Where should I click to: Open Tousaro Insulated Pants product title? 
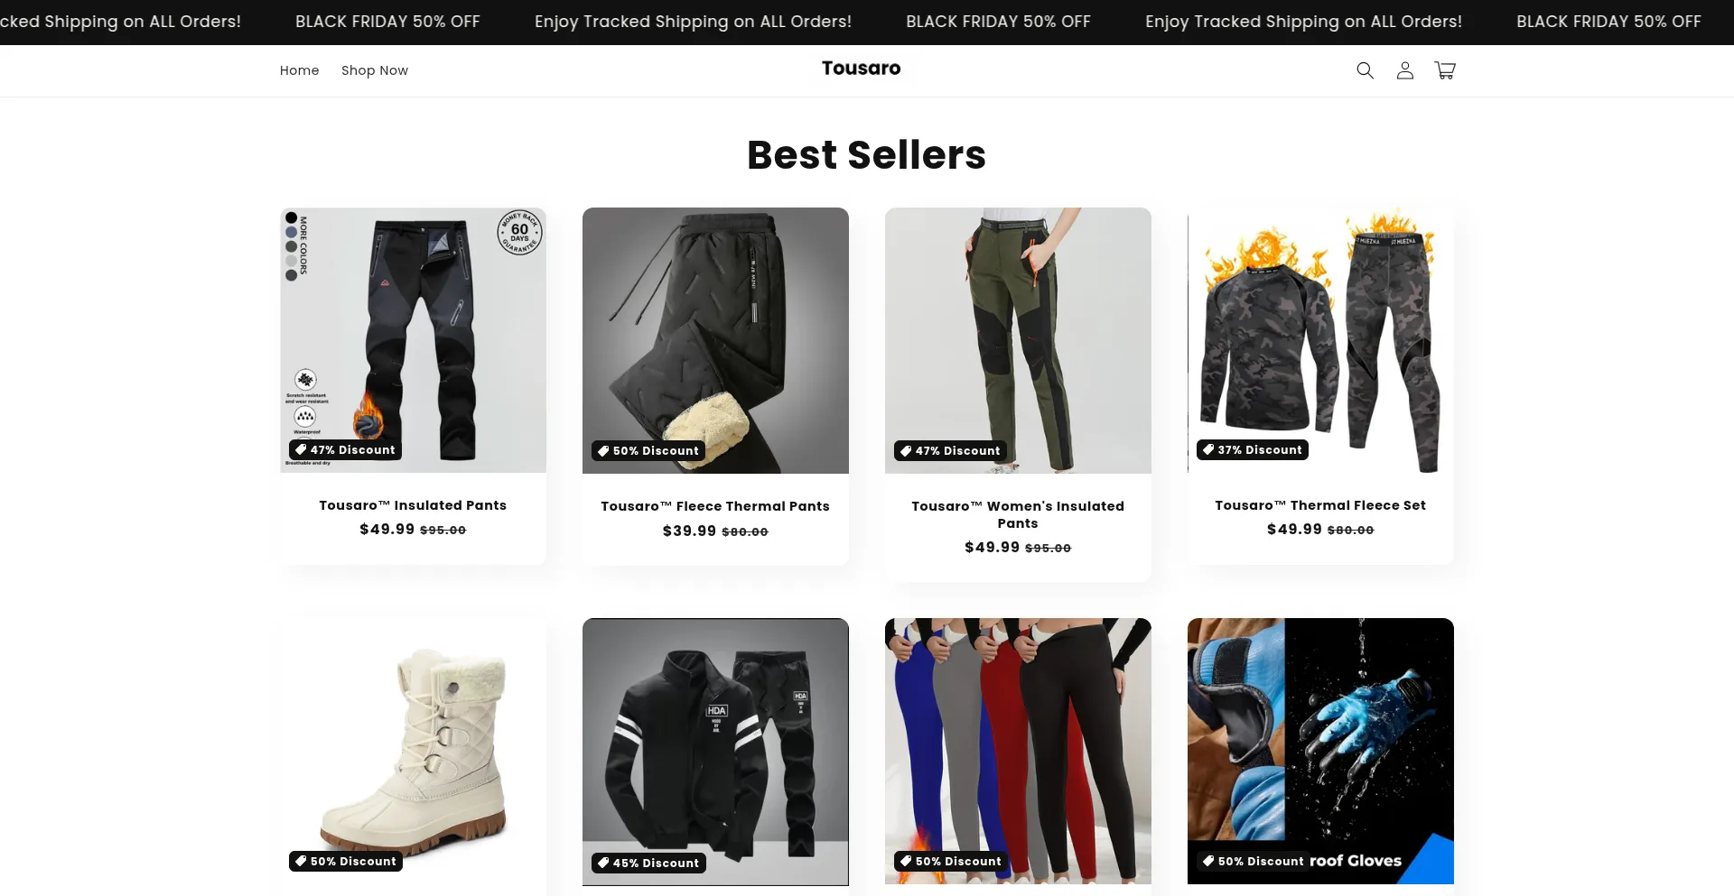tap(413, 505)
